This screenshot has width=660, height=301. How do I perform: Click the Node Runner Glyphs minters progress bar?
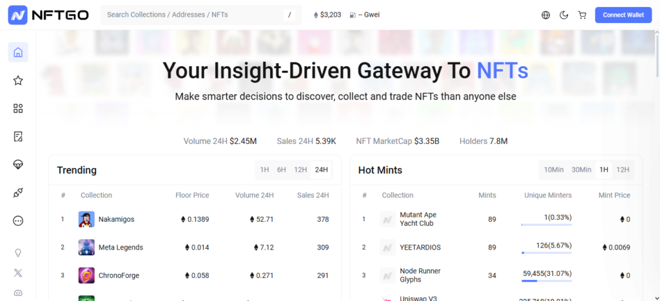[547, 281]
